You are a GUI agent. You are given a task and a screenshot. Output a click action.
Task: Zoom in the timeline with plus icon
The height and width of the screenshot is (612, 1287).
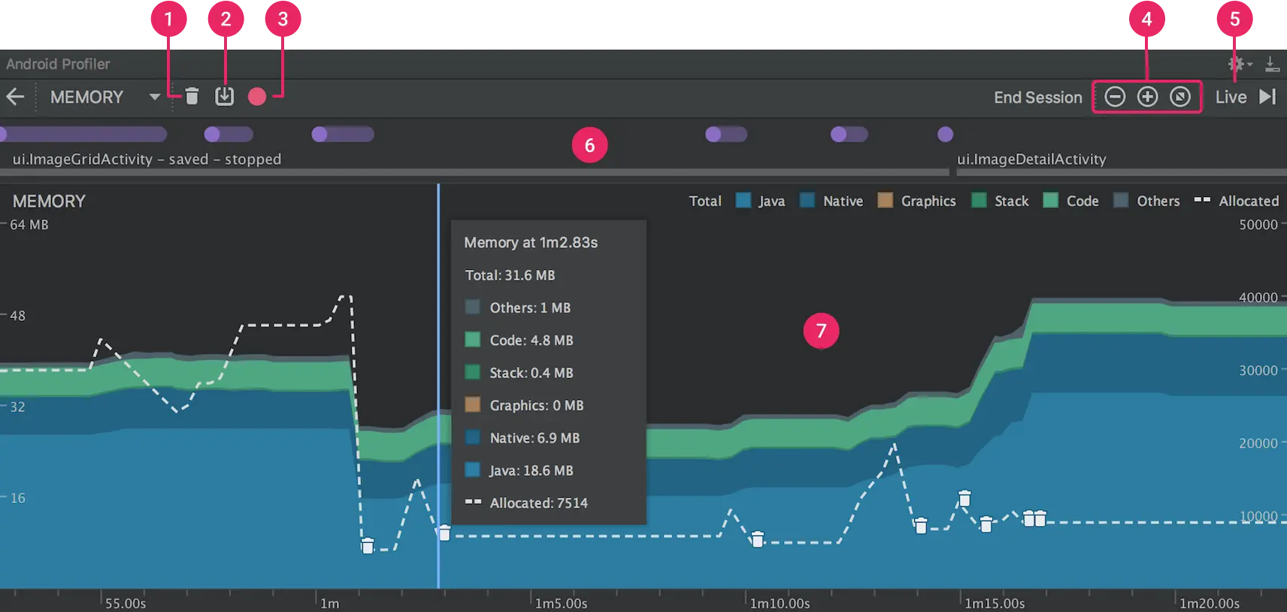click(x=1147, y=96)
